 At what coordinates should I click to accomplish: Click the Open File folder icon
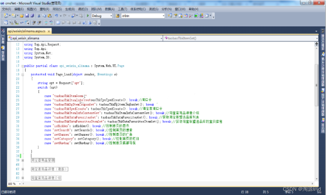(x=22, y=16)
